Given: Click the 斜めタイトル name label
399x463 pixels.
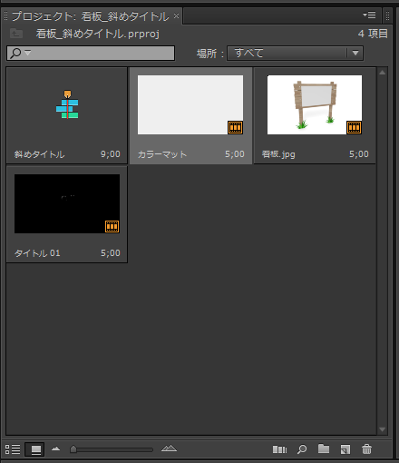Looking at the screenshot, I should tap(39, 154).
